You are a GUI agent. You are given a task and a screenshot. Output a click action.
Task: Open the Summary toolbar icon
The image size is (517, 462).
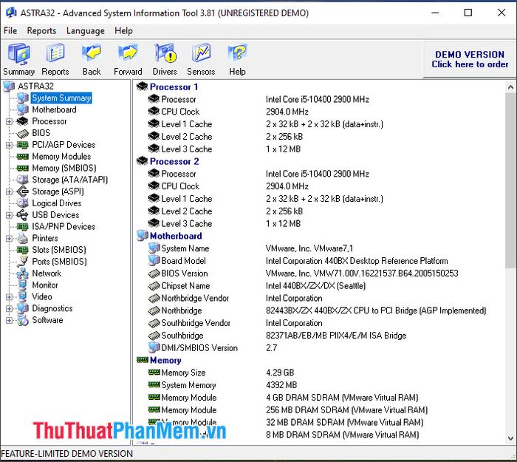18,59
